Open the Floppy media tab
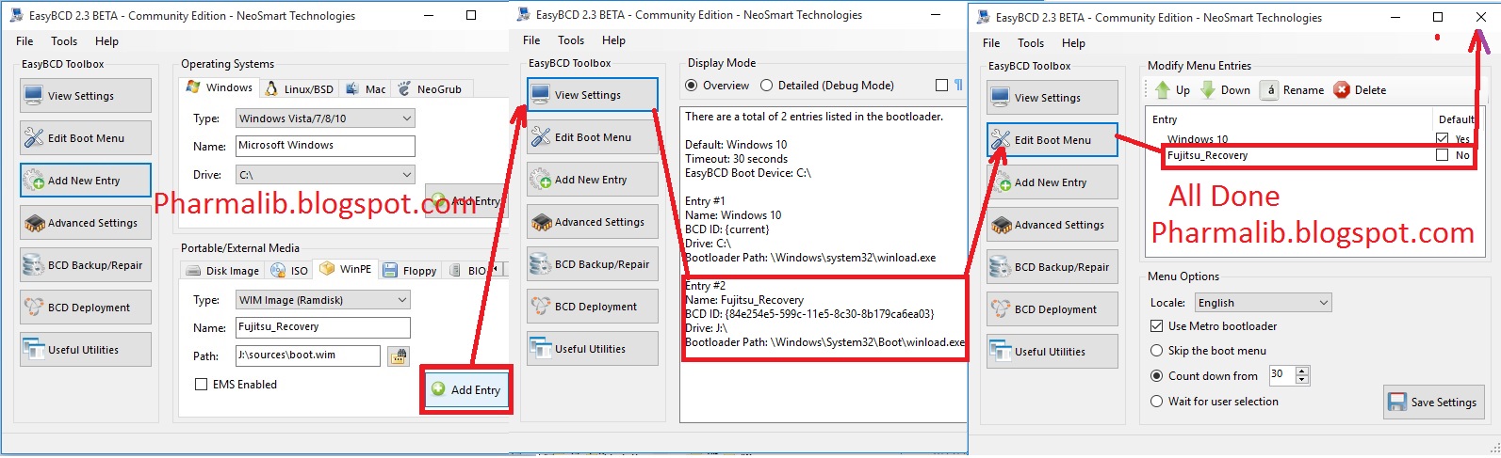This screenshot has height=458, width=1501. coord(409,270)
